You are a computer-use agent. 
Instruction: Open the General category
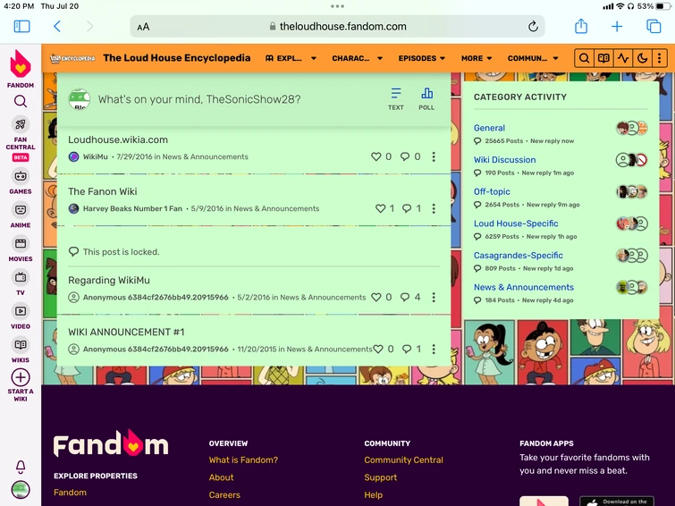tap(489, 128)
